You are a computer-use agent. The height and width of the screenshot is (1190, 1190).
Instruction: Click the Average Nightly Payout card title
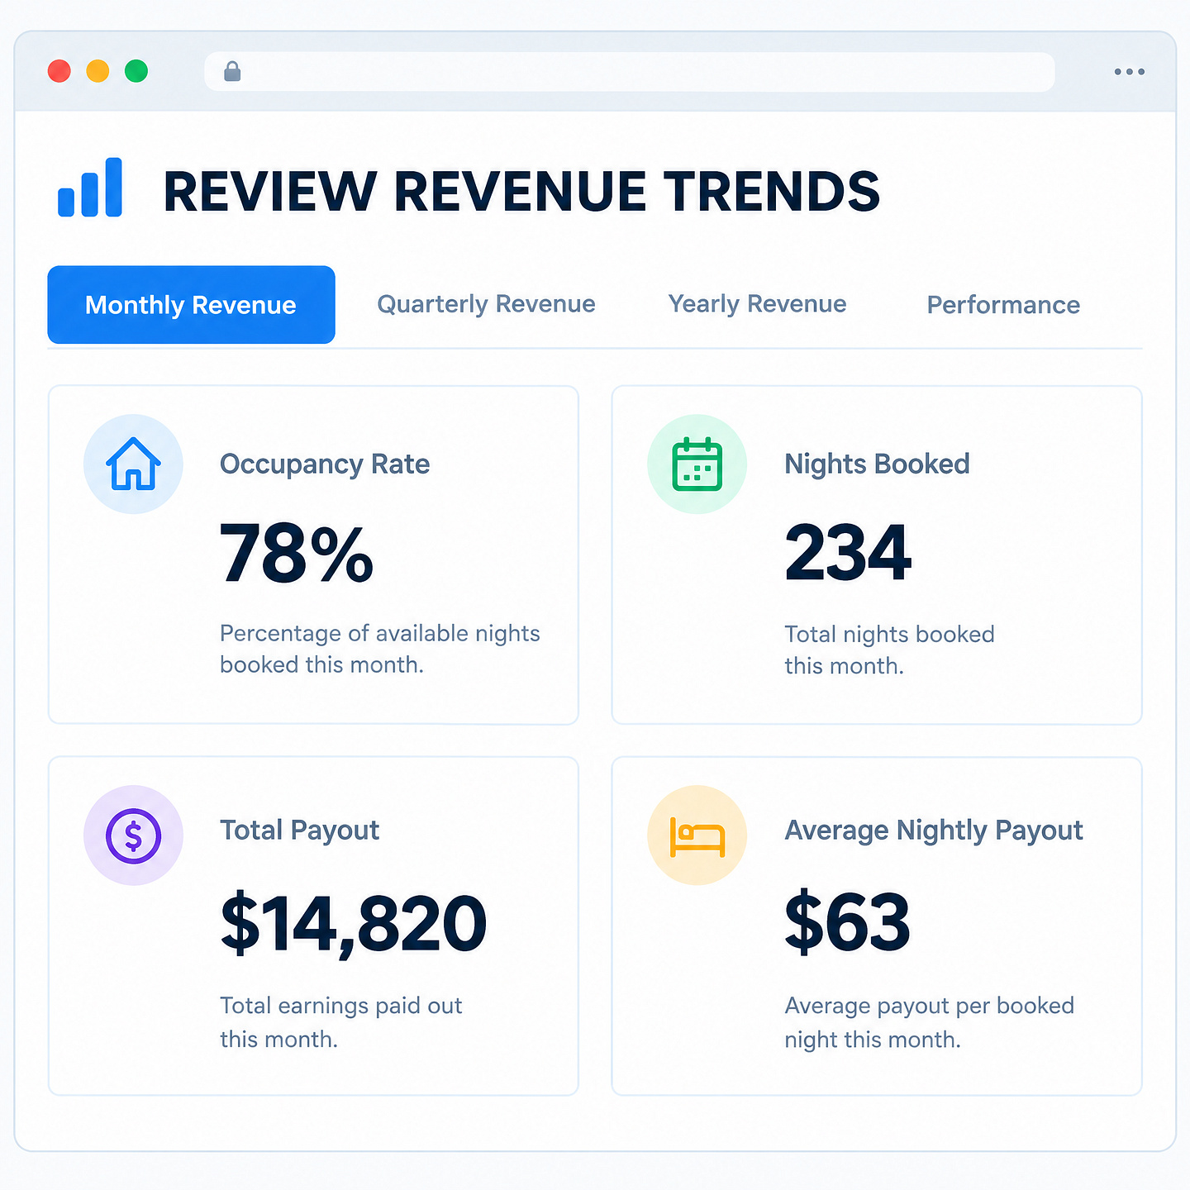[934, 831]
